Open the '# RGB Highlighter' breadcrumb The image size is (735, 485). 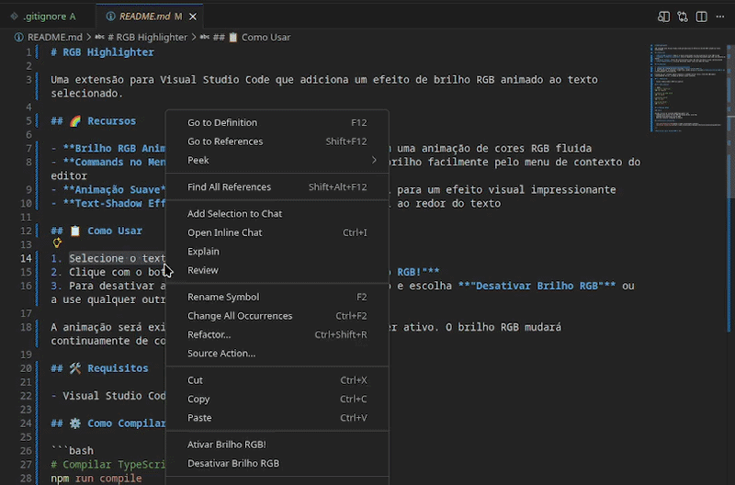147,37
